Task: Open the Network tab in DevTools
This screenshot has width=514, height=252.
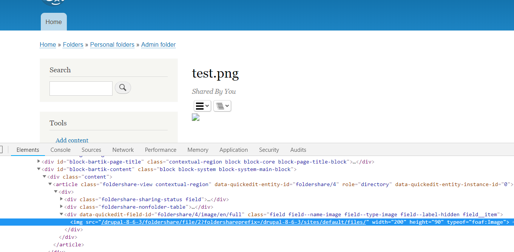Action: pyautogui.click(x=123, y=150)
